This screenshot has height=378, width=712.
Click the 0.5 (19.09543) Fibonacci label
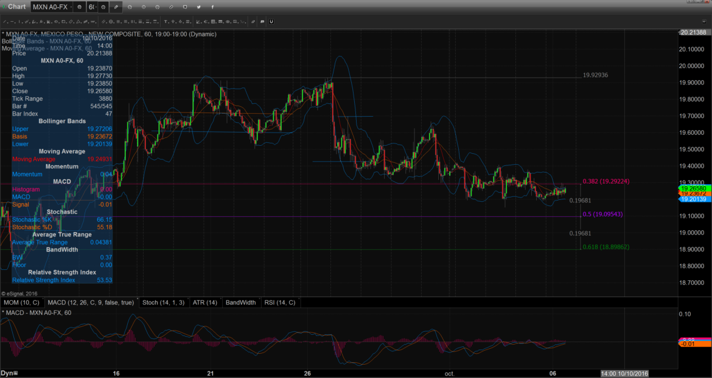(x=602, y=214)
